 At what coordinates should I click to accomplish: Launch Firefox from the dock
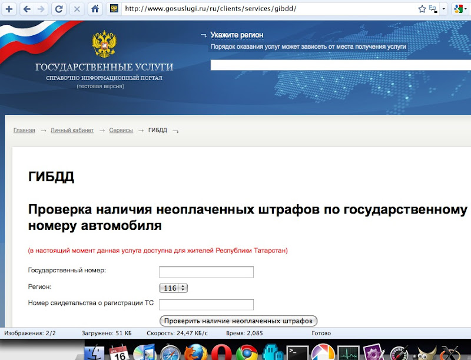(x=195, y=352)
